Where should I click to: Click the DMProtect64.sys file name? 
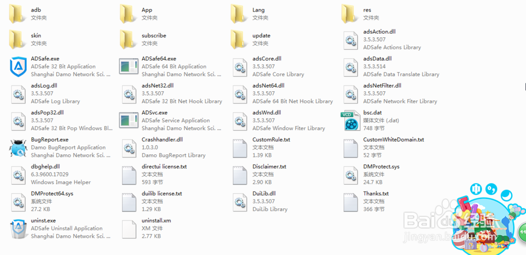tap(52, 194)
